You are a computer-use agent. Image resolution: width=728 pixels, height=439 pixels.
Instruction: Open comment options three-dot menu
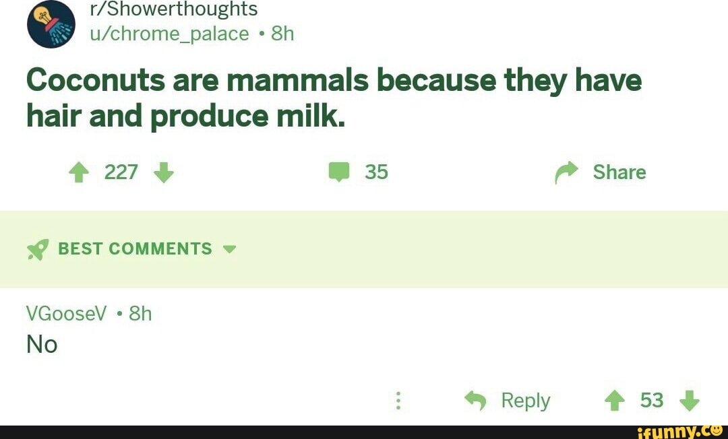(398, 401)
